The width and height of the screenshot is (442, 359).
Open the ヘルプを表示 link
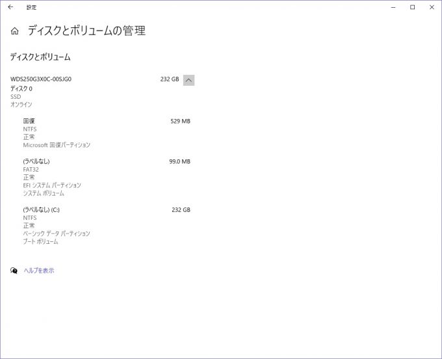point(39,271)
